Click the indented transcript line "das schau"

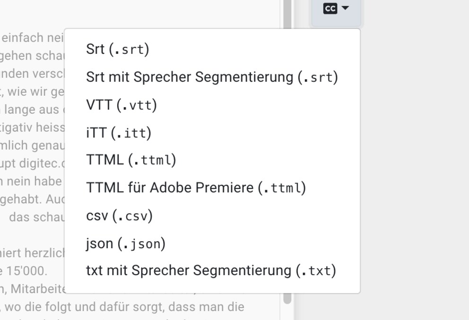[x=37, y=217]
